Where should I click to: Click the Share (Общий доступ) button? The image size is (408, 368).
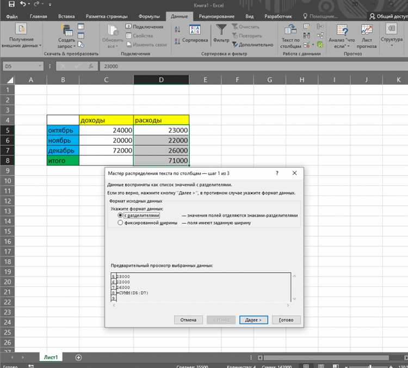[x=388, y=16]
